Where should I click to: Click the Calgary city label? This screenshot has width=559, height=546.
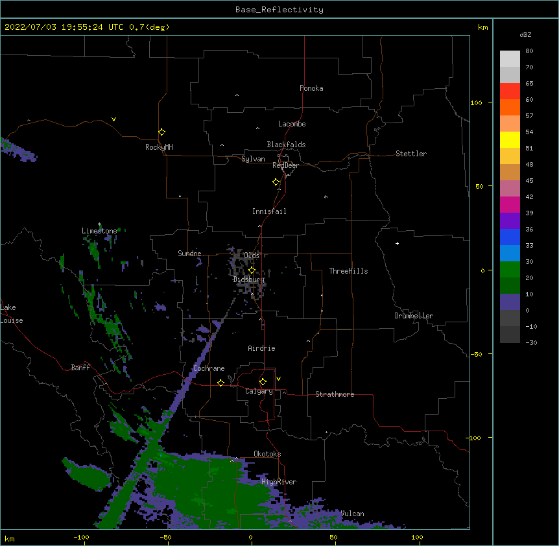pos(259,391)
